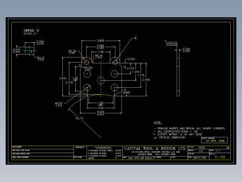This screenshot has width=242, height=182.
Task: Click the 'TOLERANCES' title block heading
Action: point(103,147)
